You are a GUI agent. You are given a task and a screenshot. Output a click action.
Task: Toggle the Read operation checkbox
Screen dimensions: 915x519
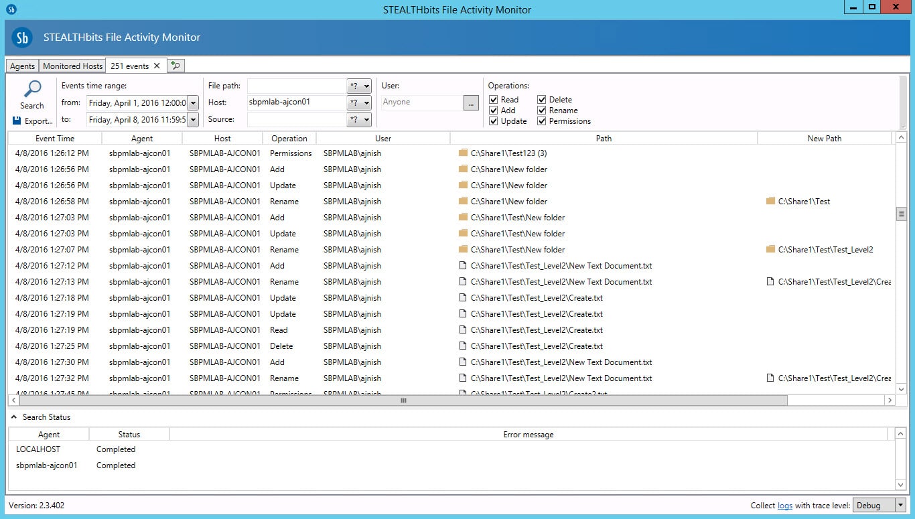pos(494,100)
